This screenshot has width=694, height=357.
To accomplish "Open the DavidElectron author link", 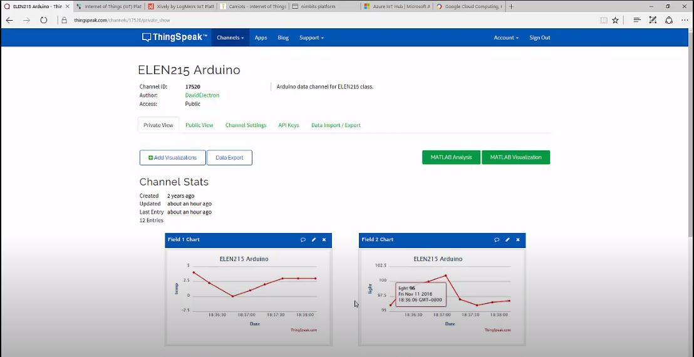I will tap(202, 95).
